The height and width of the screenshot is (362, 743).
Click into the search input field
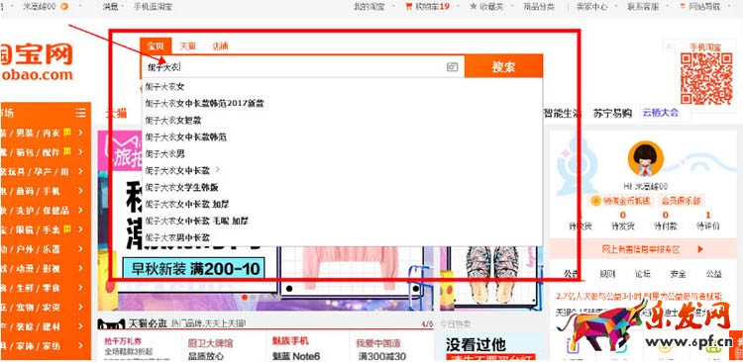(x=295, y=67)
